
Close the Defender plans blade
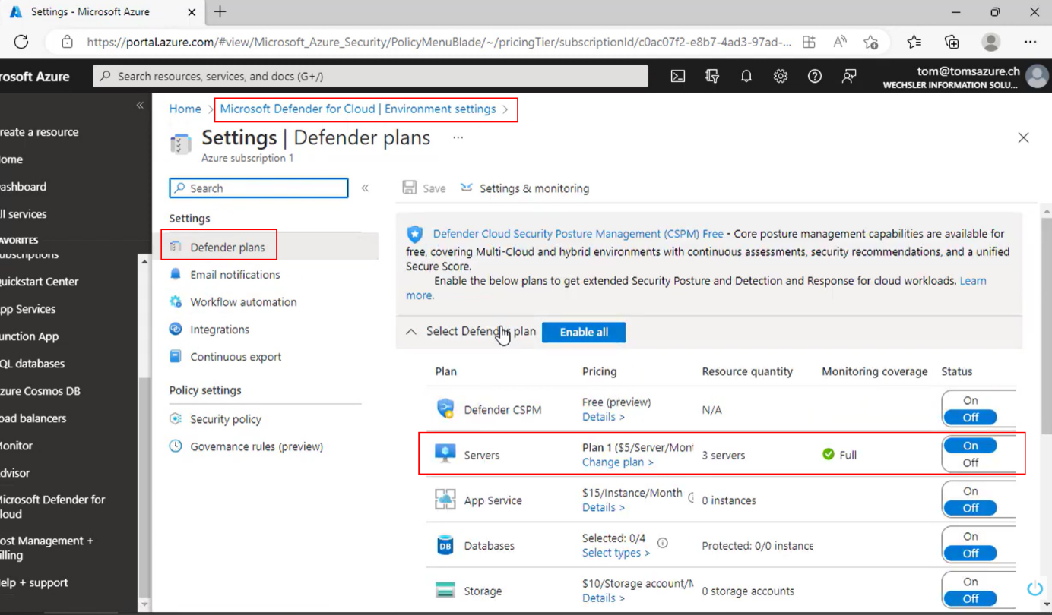(x=1023, y=137)
